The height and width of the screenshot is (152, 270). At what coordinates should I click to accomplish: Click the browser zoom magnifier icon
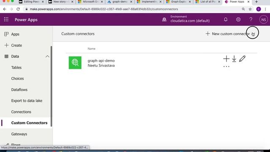tap(243, 9)
